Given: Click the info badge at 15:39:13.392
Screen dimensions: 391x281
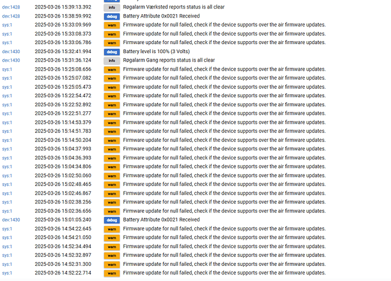Looking at the screenshot, I should click(x=112, y=7).
